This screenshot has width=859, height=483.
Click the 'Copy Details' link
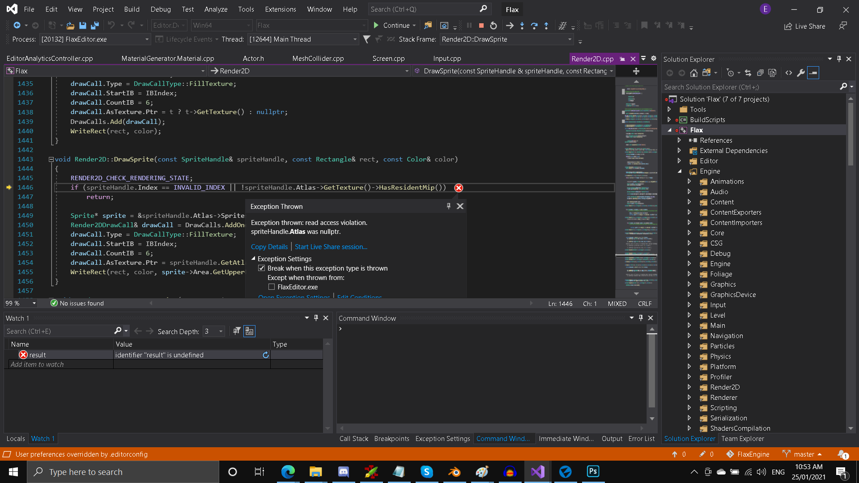269,246
